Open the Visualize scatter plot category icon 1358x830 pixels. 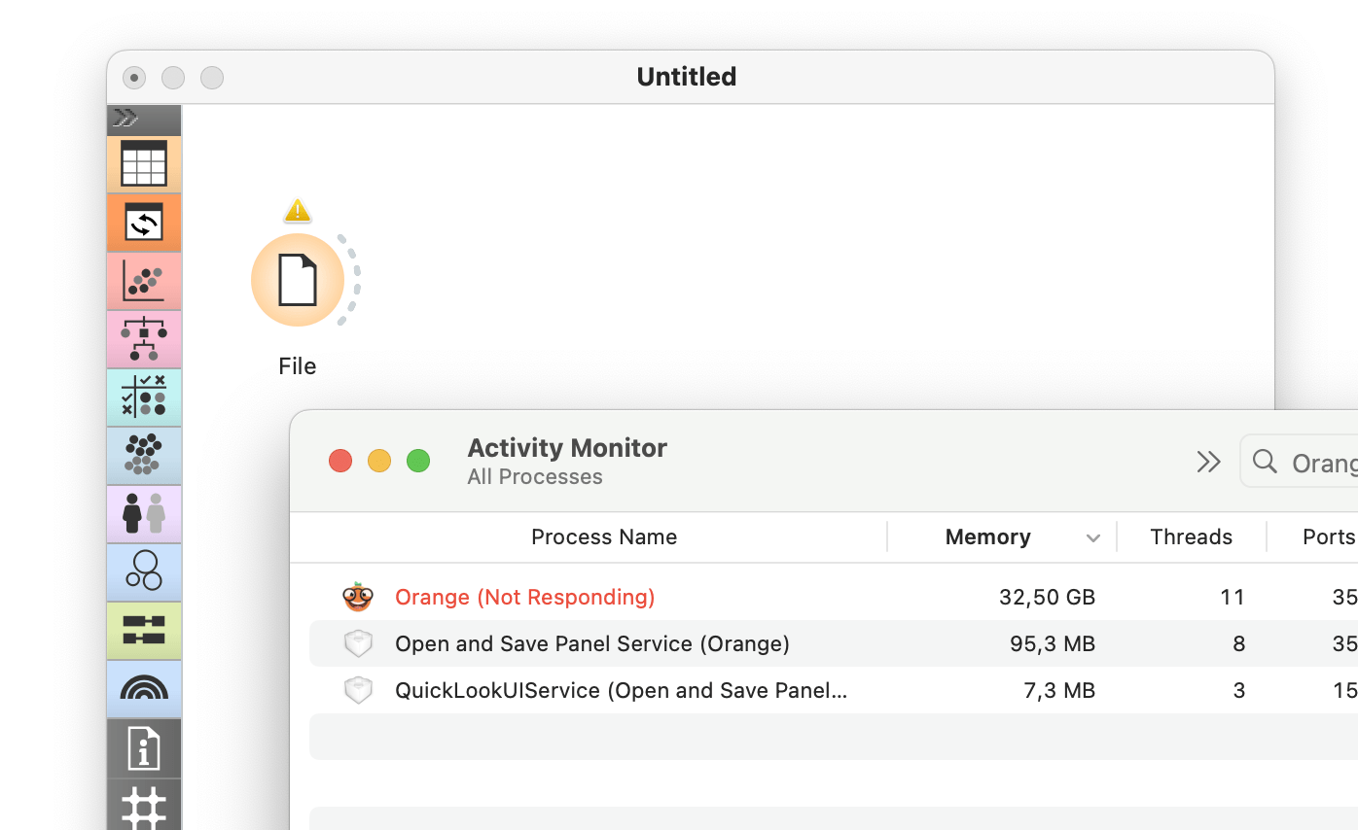(x=144, y=281)
